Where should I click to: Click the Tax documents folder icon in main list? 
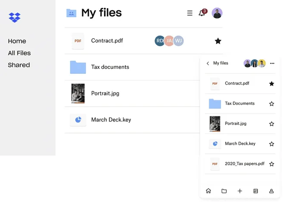tap(78, 67)
